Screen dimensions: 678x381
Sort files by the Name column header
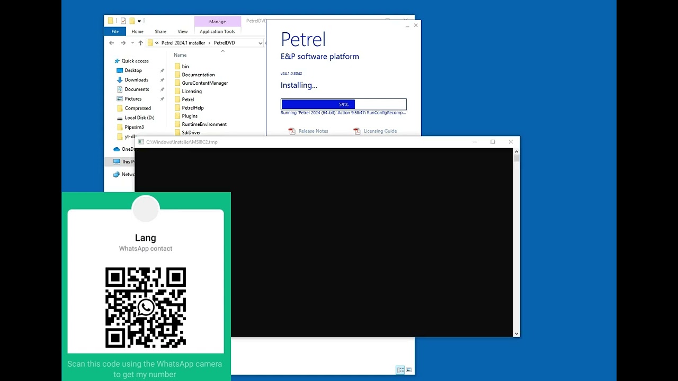pyautogui.click(x=180, y=55)
